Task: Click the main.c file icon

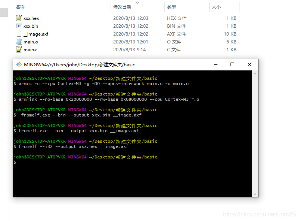Action: pos(19,49)
